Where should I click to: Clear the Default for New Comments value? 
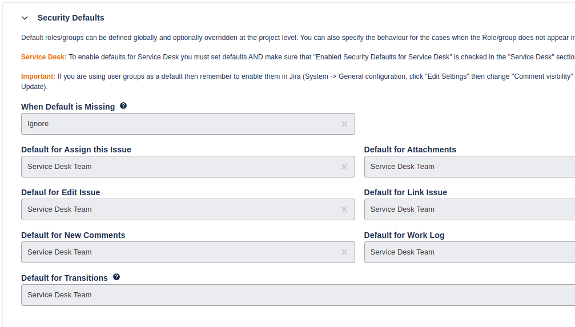(344, 252)
